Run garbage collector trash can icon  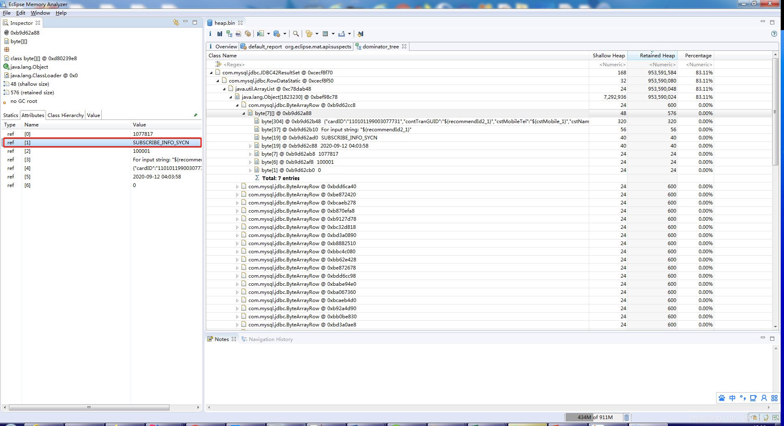627,417
